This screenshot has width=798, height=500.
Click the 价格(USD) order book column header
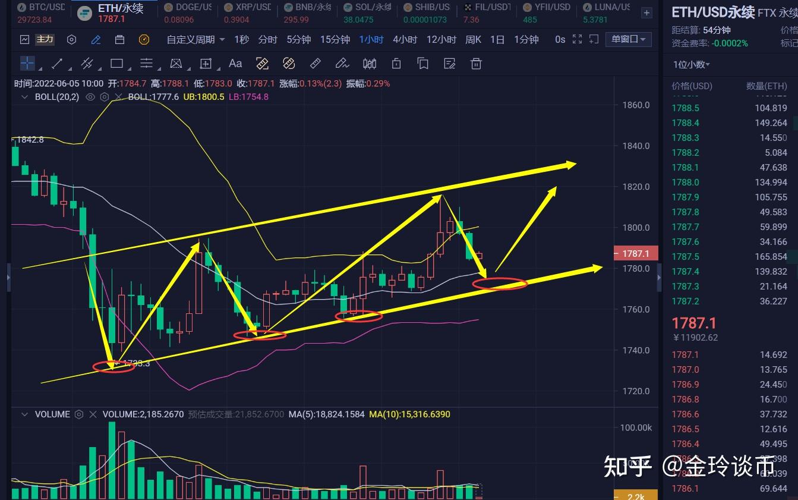(x=692, y=86)
